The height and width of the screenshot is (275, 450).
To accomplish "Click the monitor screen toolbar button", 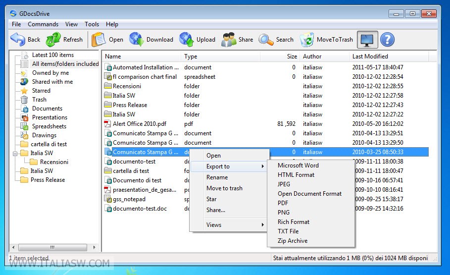I will pos(367,40).
